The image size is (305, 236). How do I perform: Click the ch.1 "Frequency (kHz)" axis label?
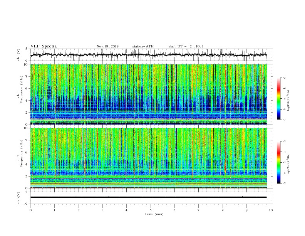click(x=22, y=89)
